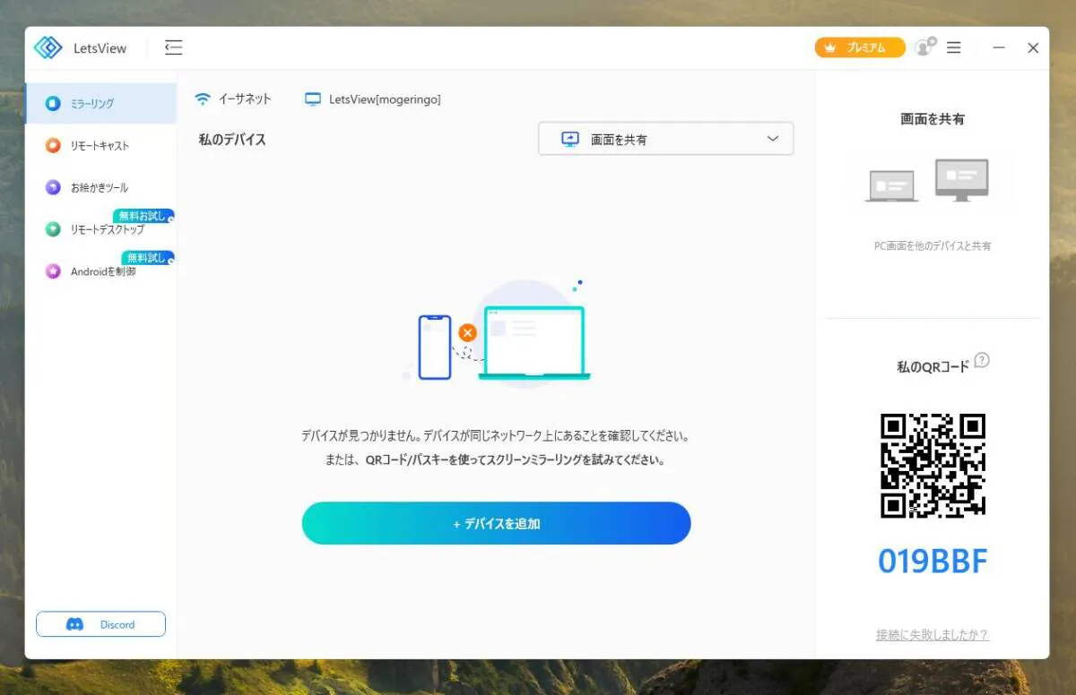1076x695 pixels.
Task: Click the passkey 019BBF
Action: coord(933,562)
